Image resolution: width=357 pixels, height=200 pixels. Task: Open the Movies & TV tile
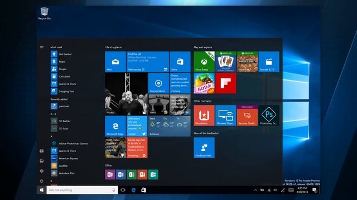click(269, 62)
